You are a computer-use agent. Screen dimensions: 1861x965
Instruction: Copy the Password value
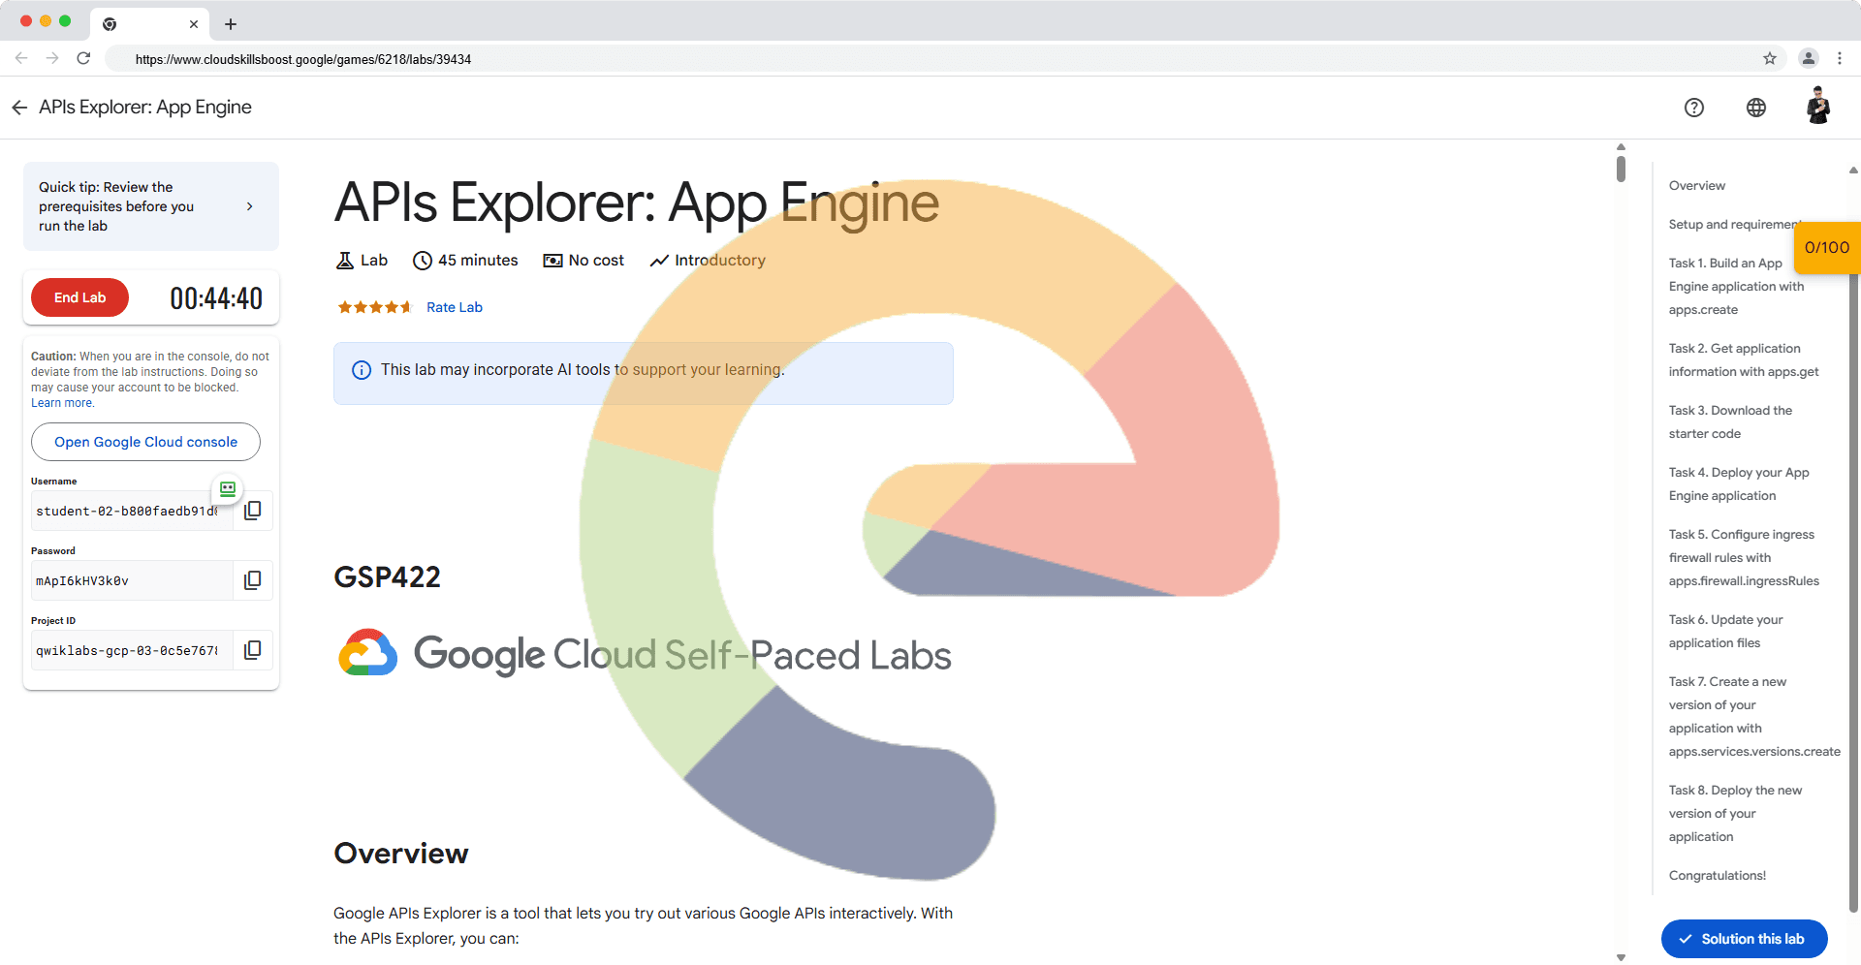click(x=253, y=580)
